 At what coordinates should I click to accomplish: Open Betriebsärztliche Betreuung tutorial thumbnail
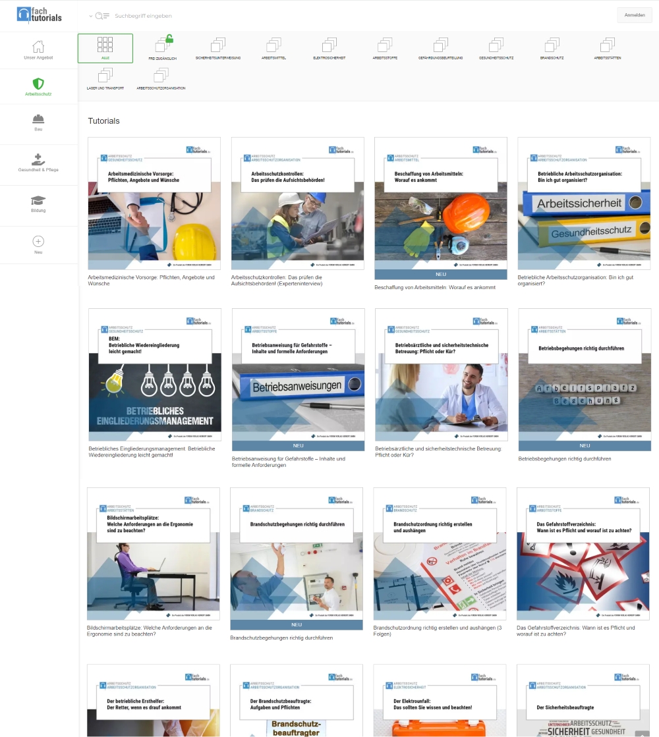pos(442,375)
